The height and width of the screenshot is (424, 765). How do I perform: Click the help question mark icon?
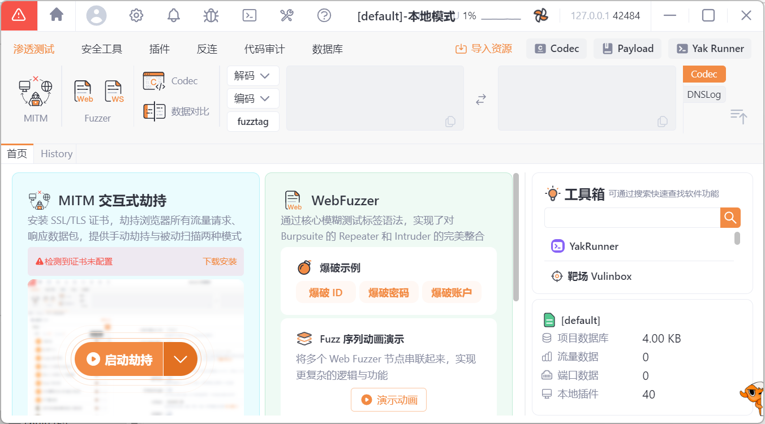tap(324, 15)
